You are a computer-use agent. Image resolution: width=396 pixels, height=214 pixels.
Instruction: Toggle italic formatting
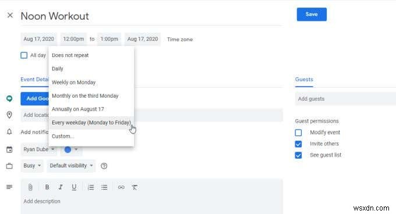point(61,187)
